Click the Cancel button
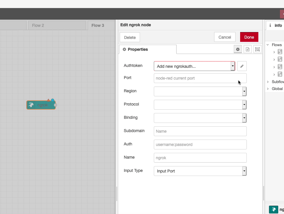 pyautogui.click(x=225, y=37)
